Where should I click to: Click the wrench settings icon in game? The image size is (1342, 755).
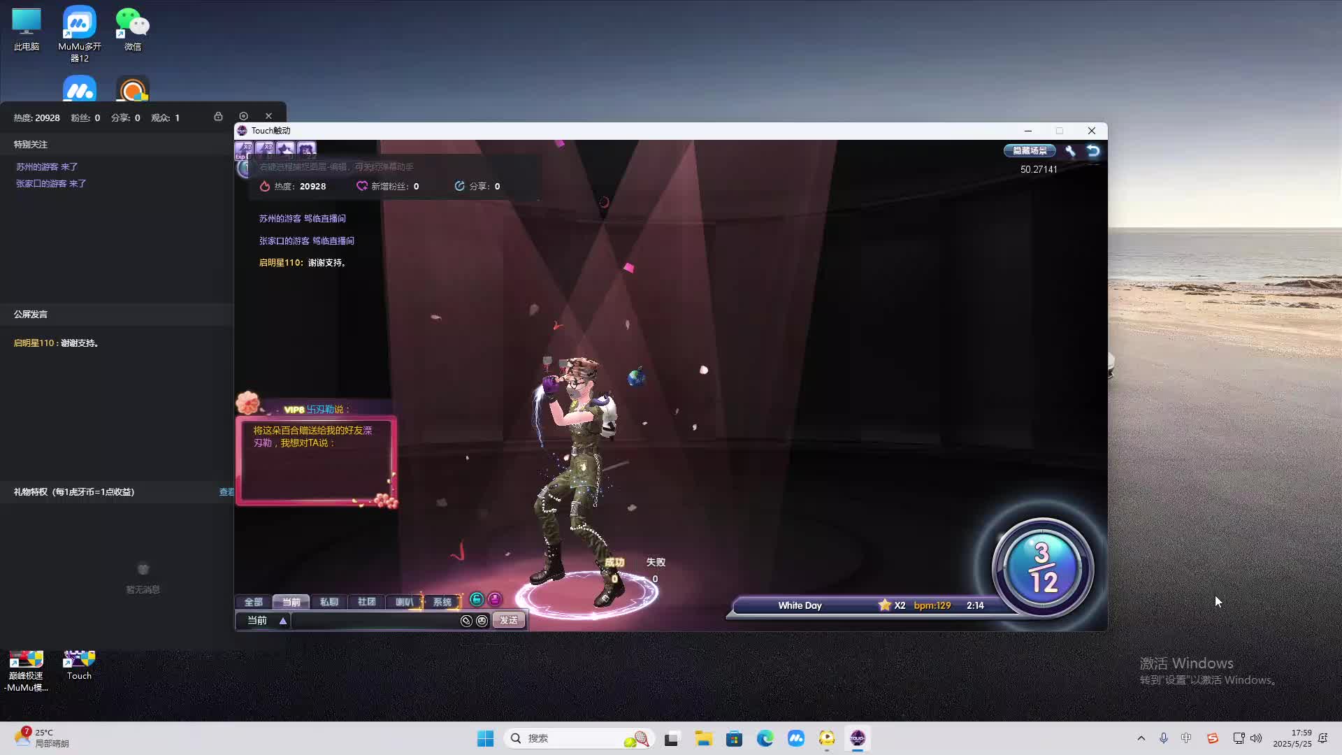1070,151
